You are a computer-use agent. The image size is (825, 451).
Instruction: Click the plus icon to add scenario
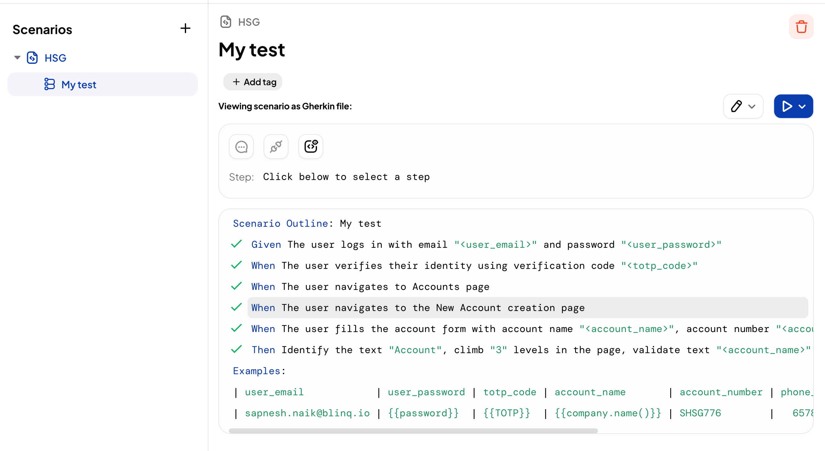185,28
